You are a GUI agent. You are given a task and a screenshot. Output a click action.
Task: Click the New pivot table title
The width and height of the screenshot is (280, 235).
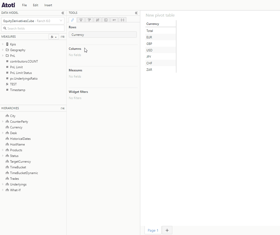pyautogui.click(x=160, y=15)
